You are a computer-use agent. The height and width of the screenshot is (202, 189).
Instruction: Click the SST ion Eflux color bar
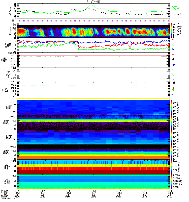click(x=172, y=108)
